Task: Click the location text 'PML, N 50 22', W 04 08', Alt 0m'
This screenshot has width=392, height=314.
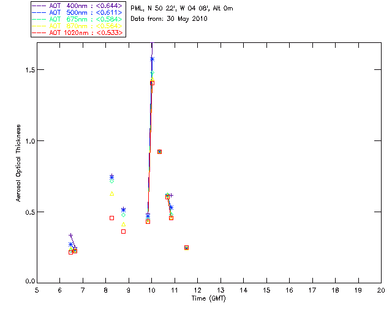Action: [182, 8]
